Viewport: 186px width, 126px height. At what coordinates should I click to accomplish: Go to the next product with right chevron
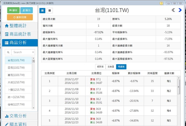pos(180,10)
